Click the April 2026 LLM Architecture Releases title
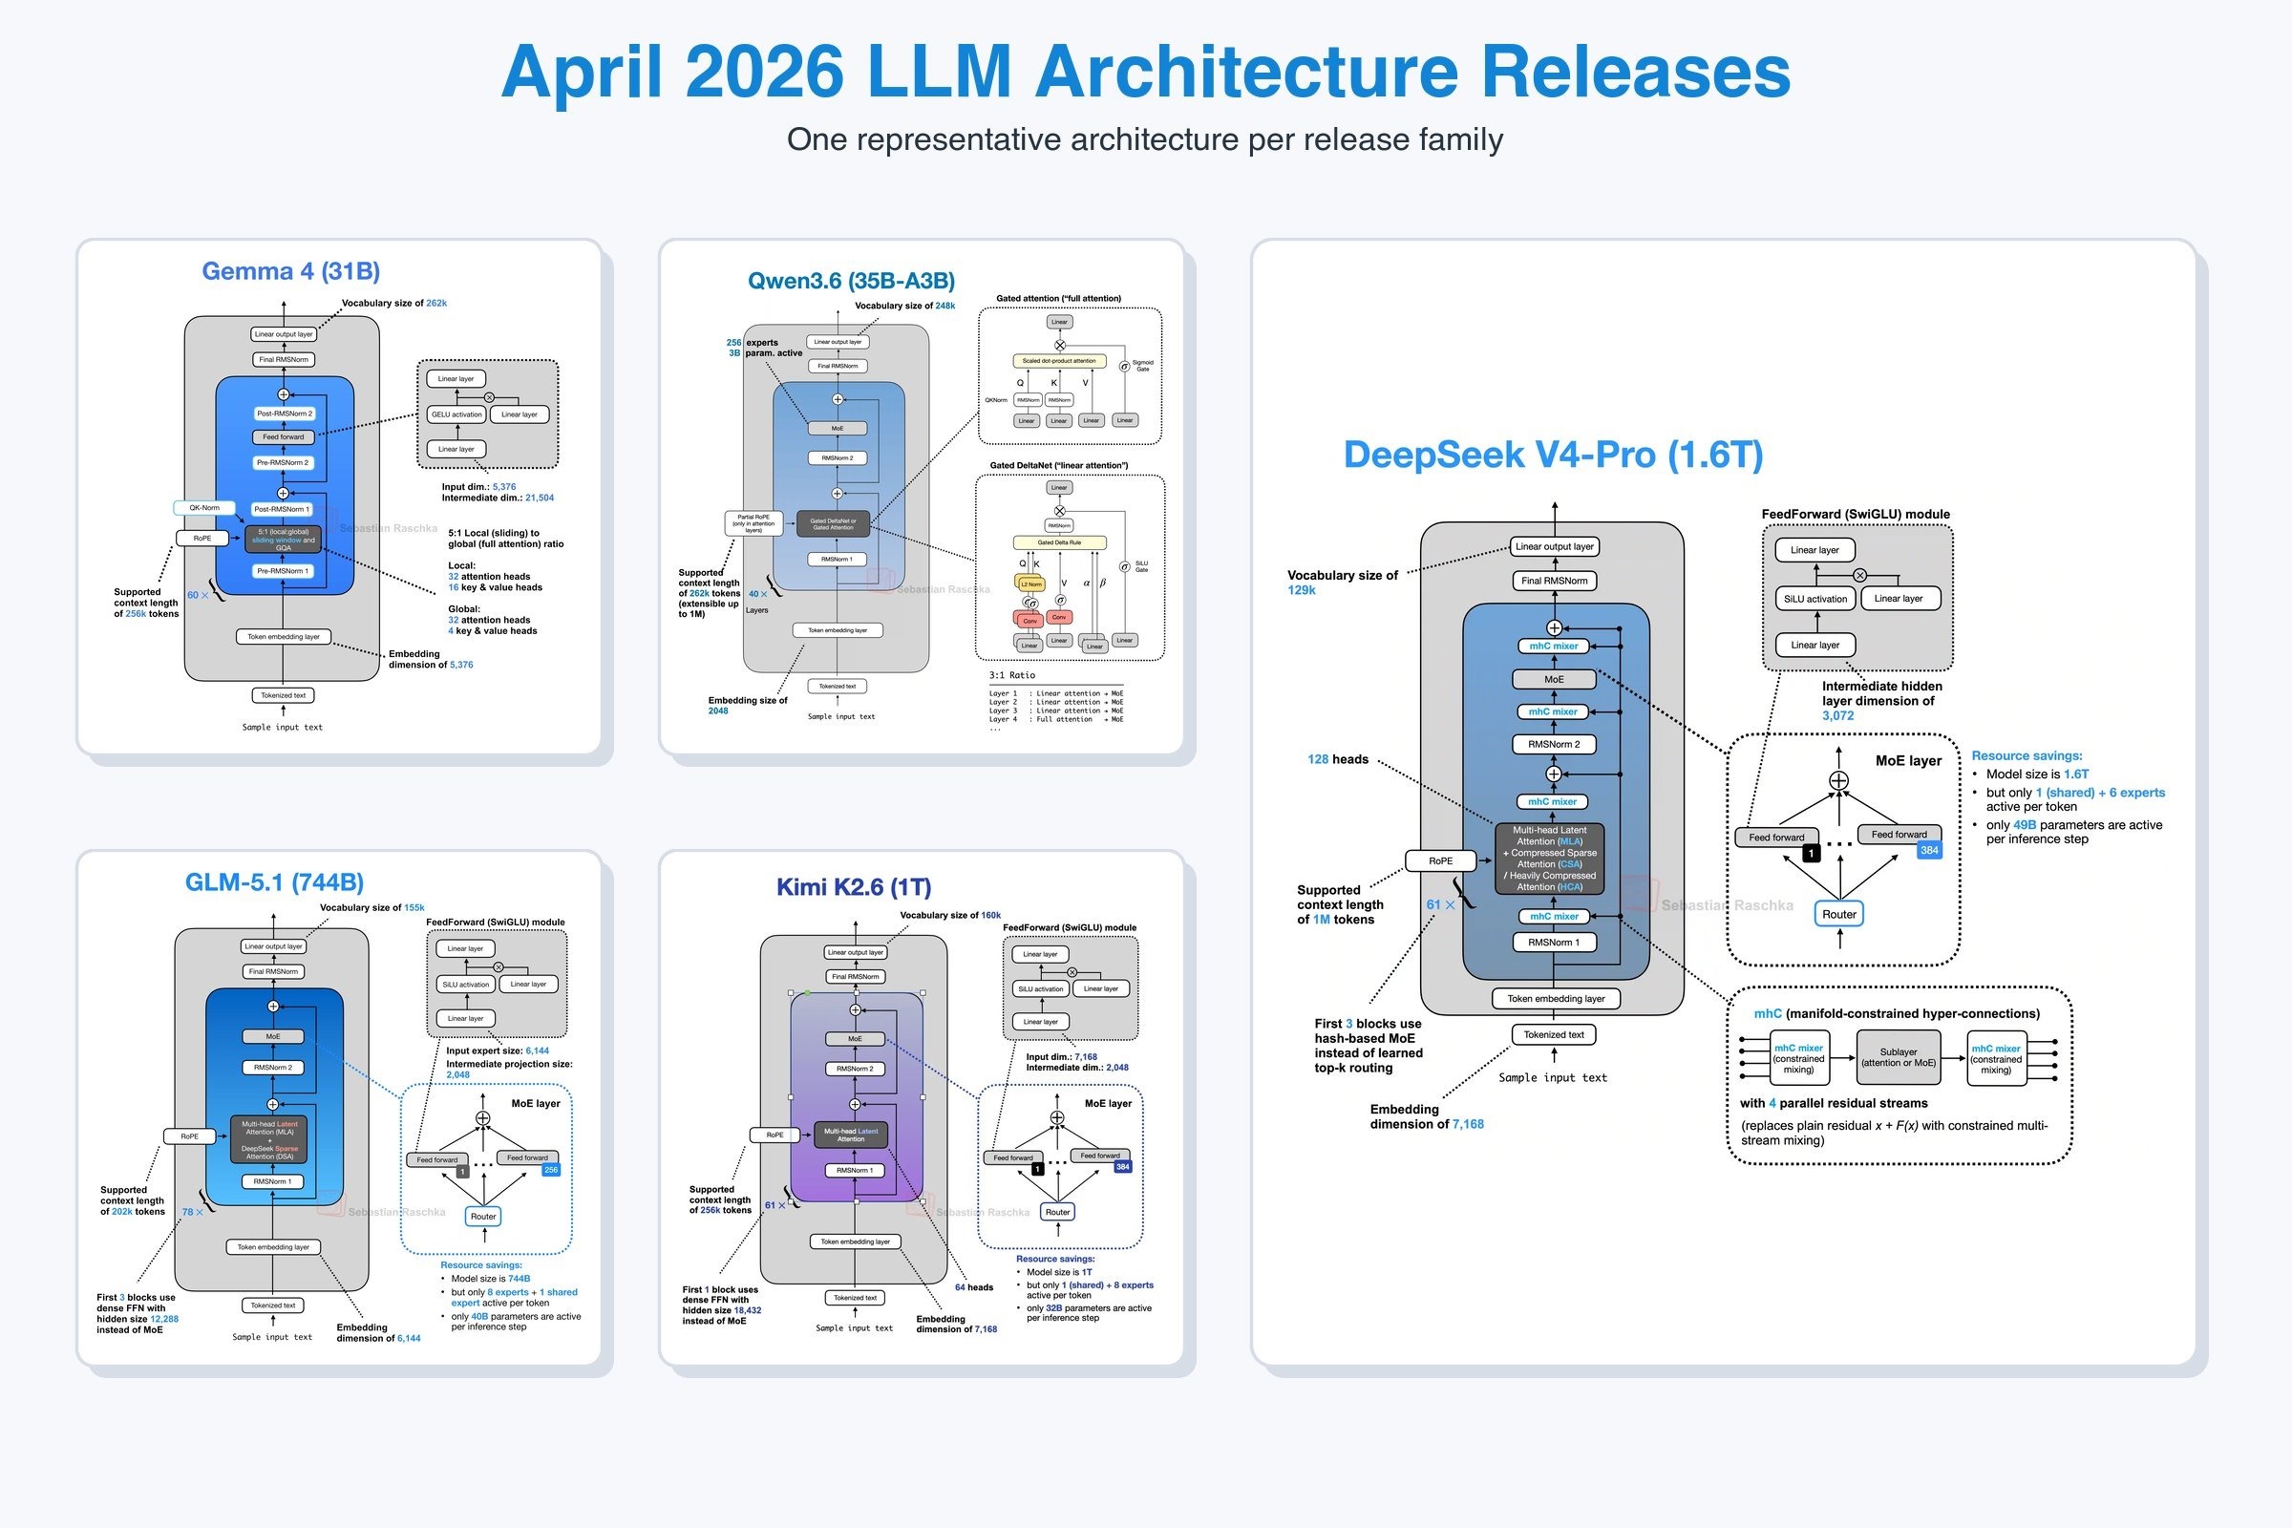Screen dimensions: 2292x1528 coord(1146,73)
